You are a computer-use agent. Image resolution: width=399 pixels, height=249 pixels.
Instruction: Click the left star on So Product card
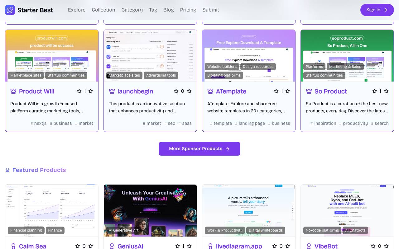[x=375, y=91]
